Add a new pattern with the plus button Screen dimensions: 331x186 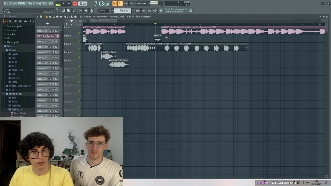(x=133, y=11)
